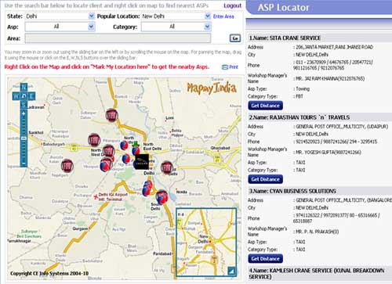This screenshot has height=284, width=392.
Task: Expand the Asp dropdown set to All
Action: pos(60,27)
